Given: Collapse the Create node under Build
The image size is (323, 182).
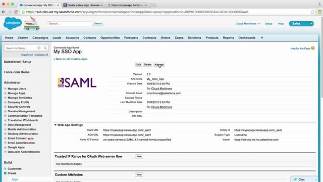Looking at the screenshot, I should pos(5,173).
